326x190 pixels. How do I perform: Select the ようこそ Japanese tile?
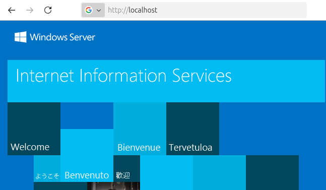47,169
